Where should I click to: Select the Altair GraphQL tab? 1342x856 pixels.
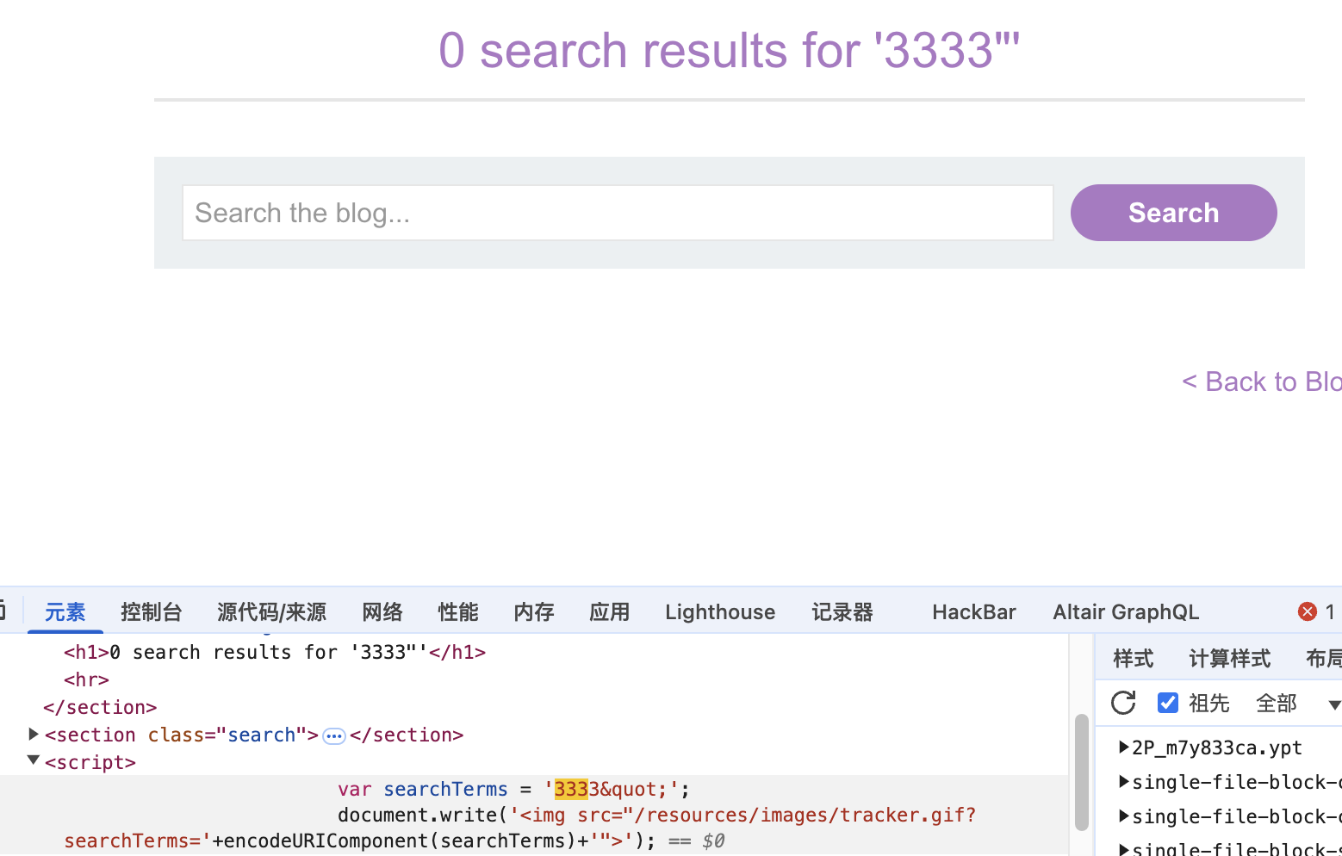click(1125, 611)
